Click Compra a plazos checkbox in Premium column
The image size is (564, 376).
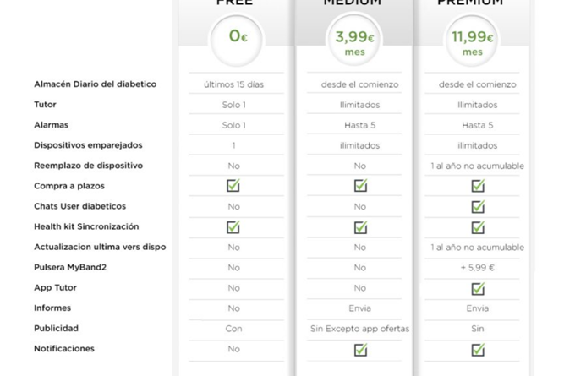point(478,186)
